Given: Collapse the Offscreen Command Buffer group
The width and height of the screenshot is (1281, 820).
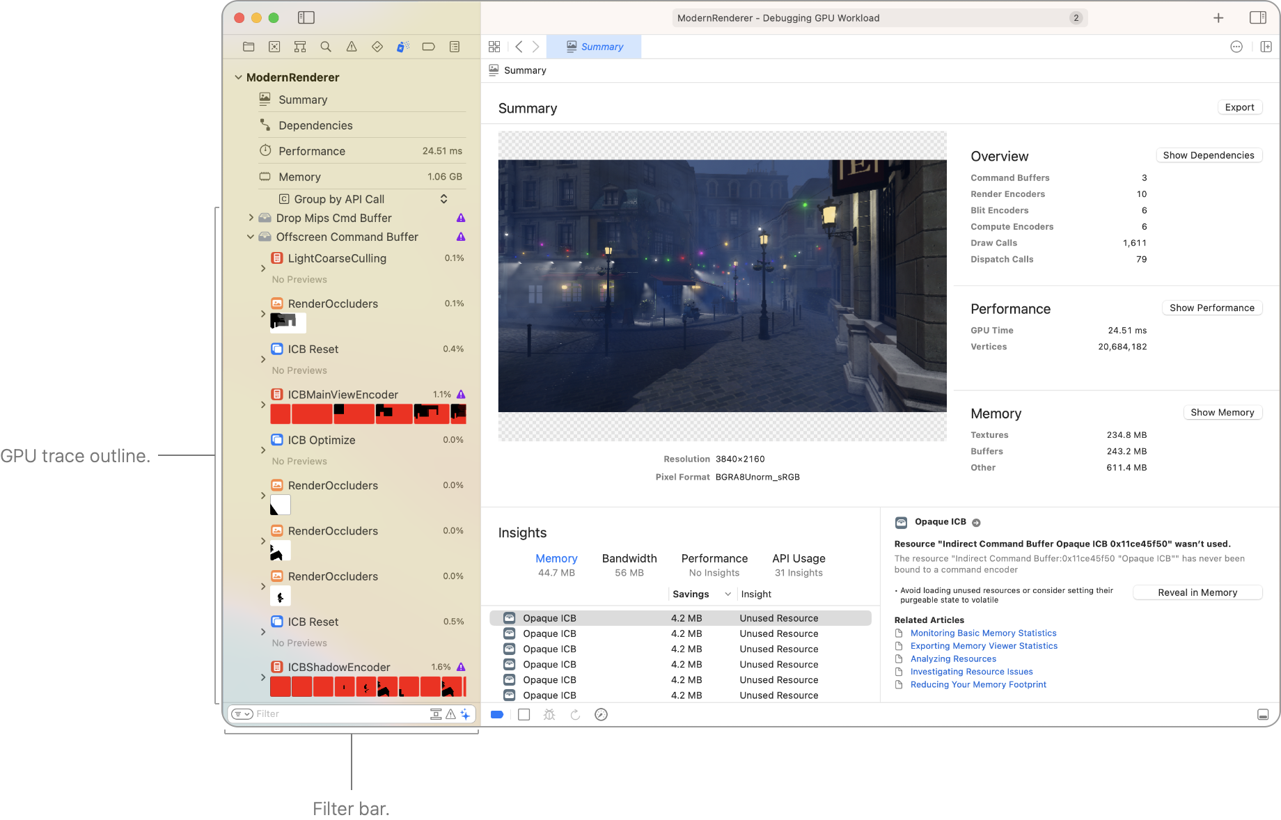Looking at the screenshot, I should [251, 237].
